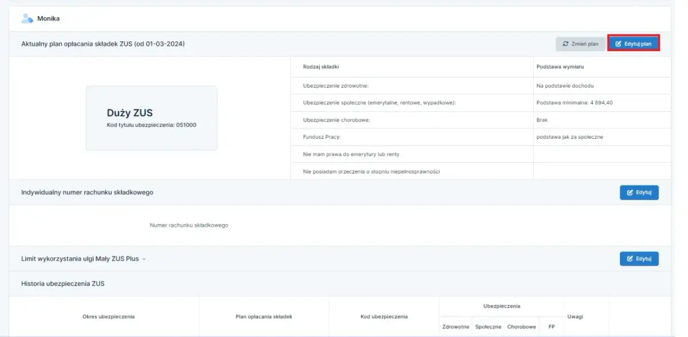This screenshot has width=688, height=337.
Task: Edit the Mały ZUS Plus limit
Action: (x=639, y=259)
